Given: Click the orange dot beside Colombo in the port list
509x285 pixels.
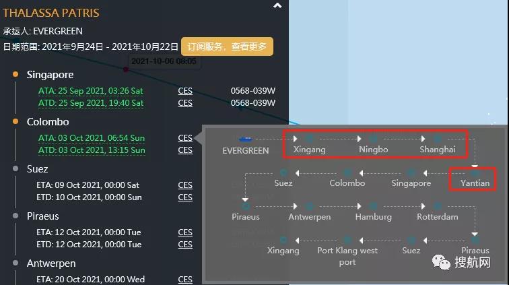Looking at the screenshot, I should click(15, 122).
